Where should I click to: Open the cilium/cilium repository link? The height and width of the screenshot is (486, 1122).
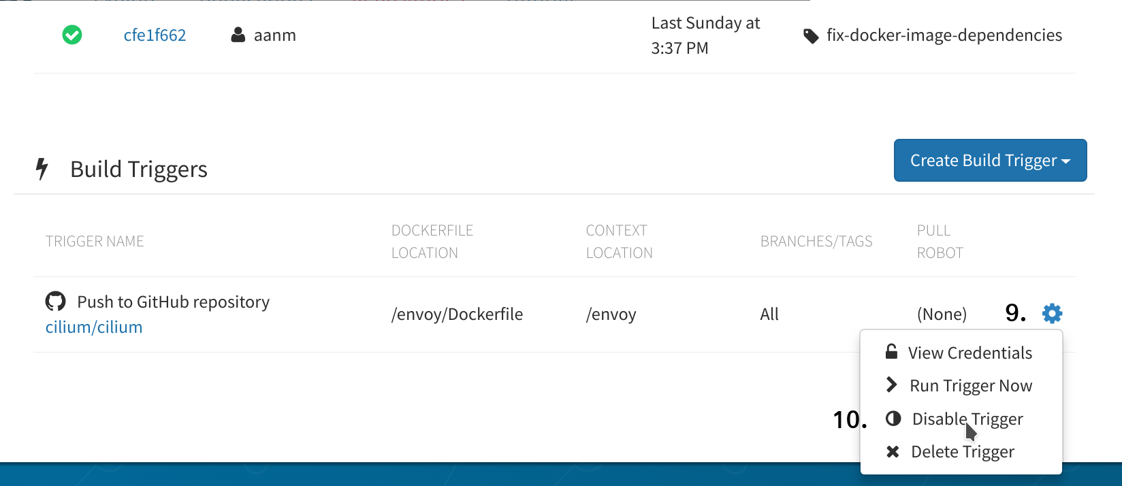(x=94, y=327)
